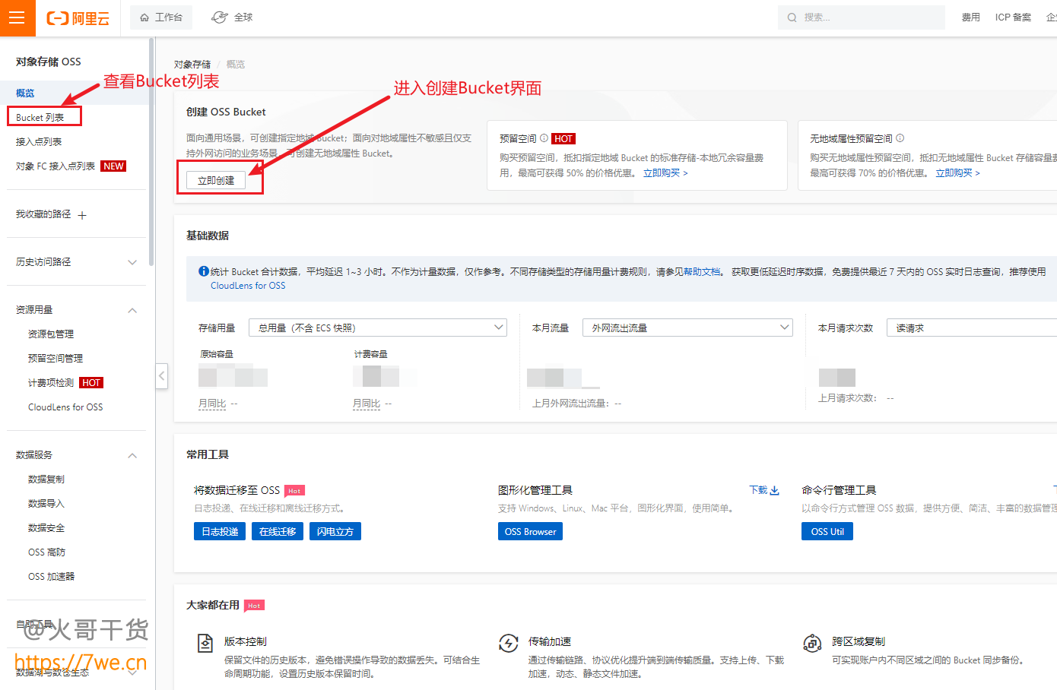Open 本月流量 dropdown
The image size is (1057, 690).
click(687, 328)
